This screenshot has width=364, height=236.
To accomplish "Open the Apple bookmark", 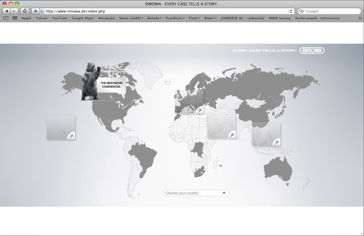I will tap(26, 18).
